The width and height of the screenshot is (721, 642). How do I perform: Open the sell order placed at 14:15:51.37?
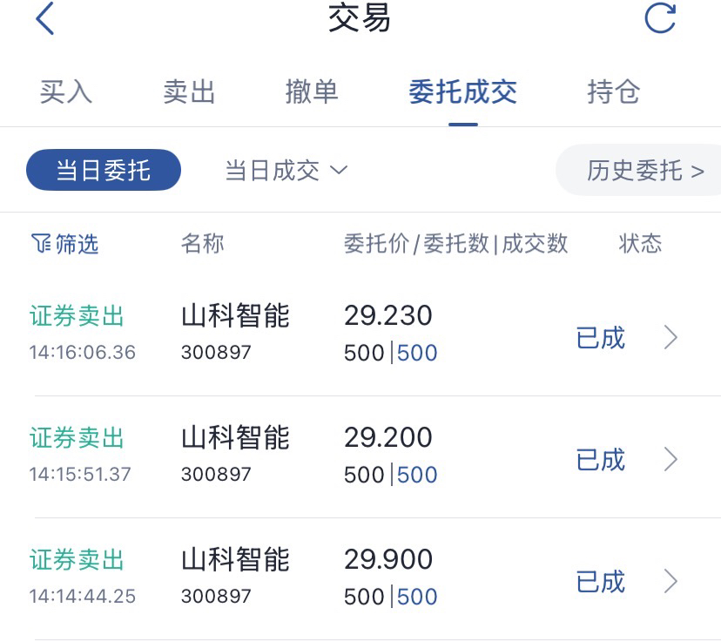(x=360, y=456)
